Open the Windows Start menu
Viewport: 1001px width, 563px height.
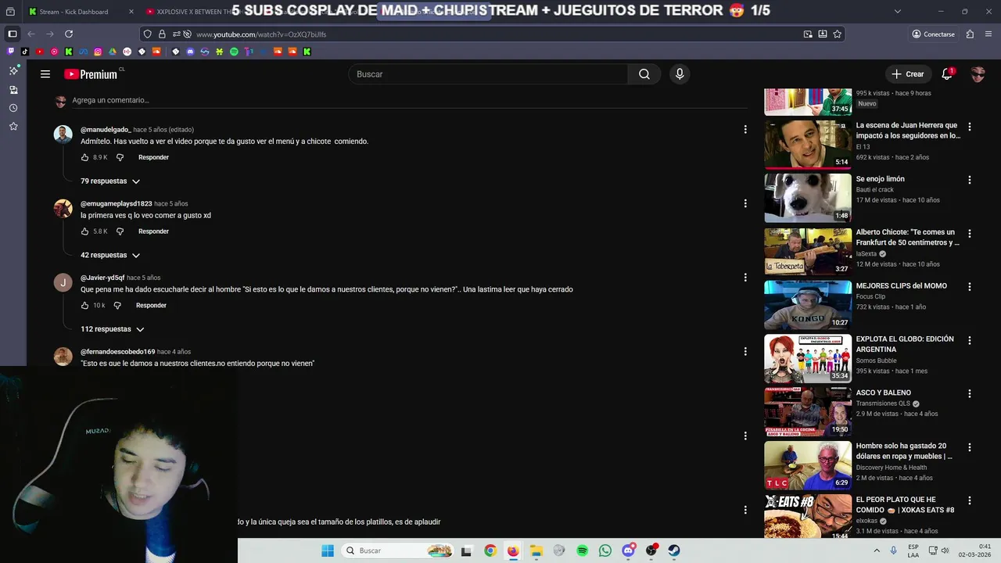coord(328,550)
